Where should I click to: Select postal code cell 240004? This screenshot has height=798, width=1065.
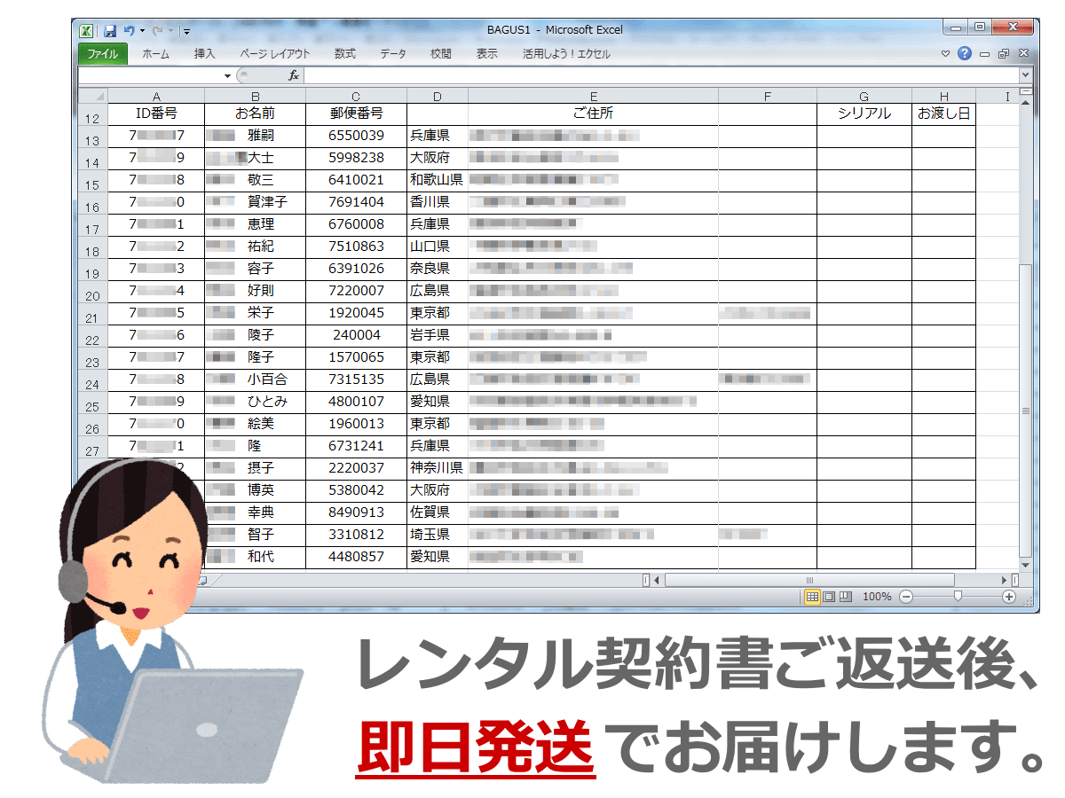(356, 335)
